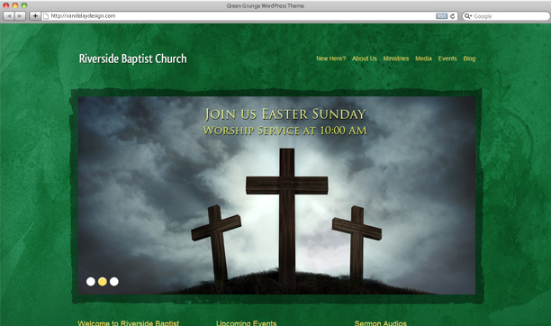Select the first slider dot

tap(91, 281)
